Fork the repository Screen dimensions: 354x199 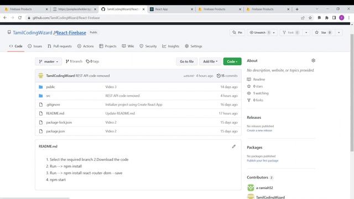coord(291,33)
